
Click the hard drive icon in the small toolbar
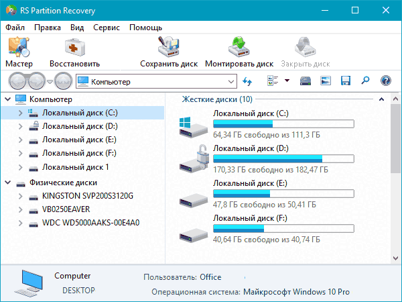pyautogui.click(x=306, y=81)
